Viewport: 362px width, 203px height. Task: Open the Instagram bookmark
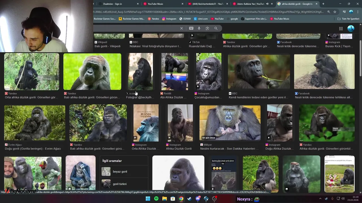(x=169, y=19)
